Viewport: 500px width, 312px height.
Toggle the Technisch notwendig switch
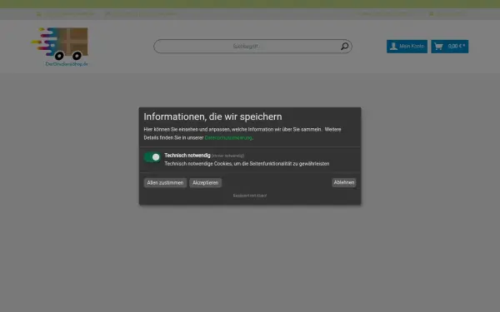coord(152,157)
